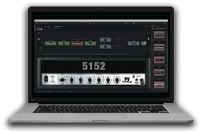Click the Progressive Vibes preset name field
The height and width of the screenshot is (134, 202).
pyautogui.click(x=58, y=27)
